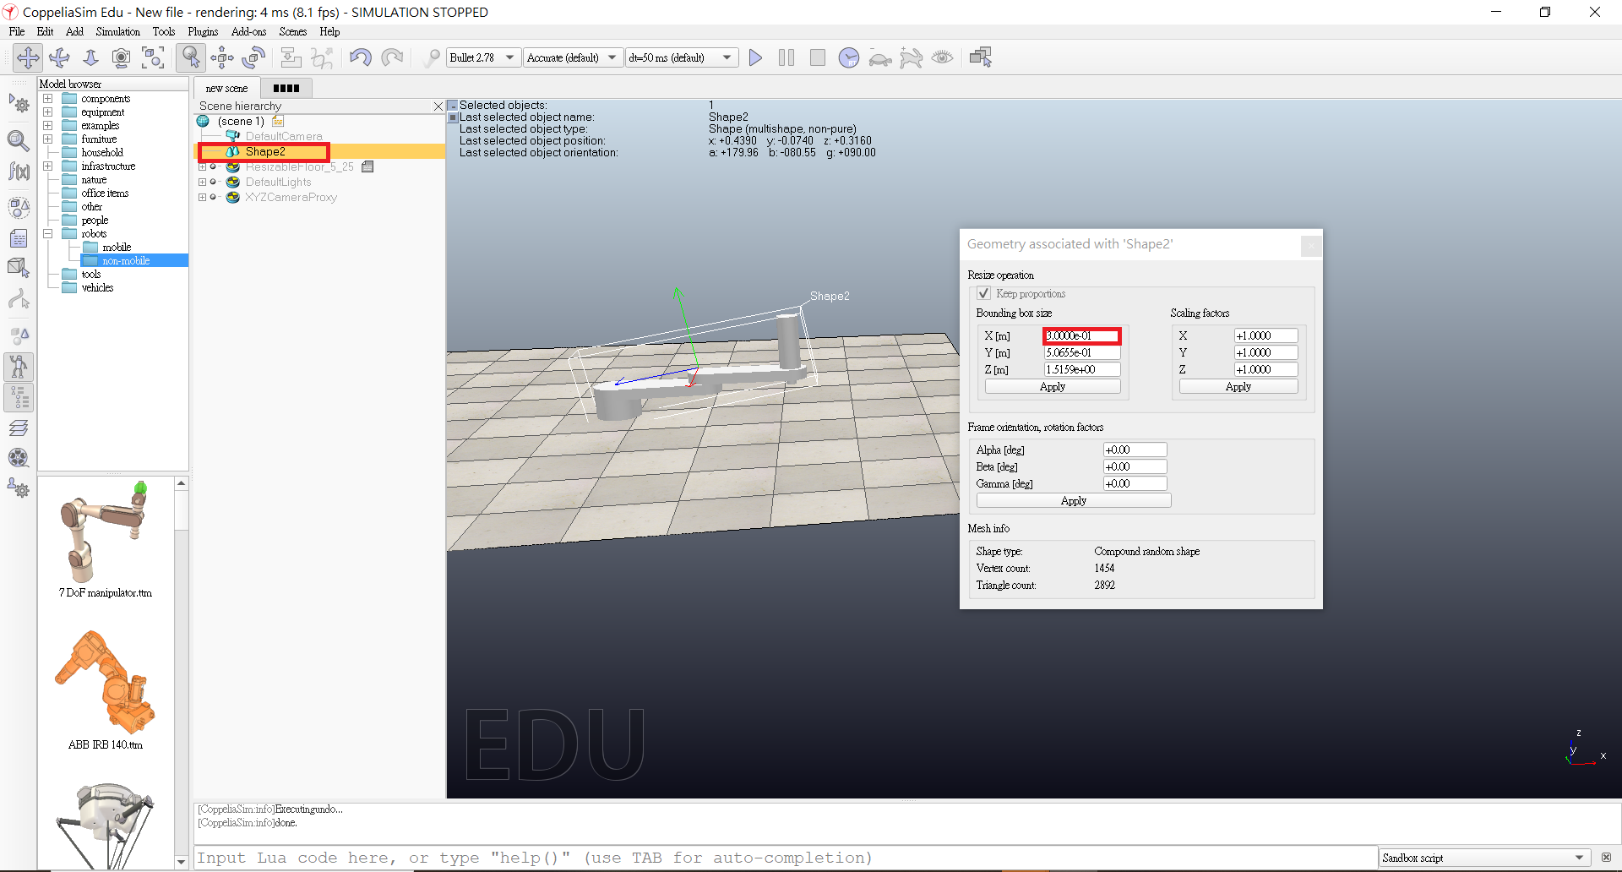This screenshot has height=872, width=1622.
Task: Activate the camera angle tool
Action: 122,57
